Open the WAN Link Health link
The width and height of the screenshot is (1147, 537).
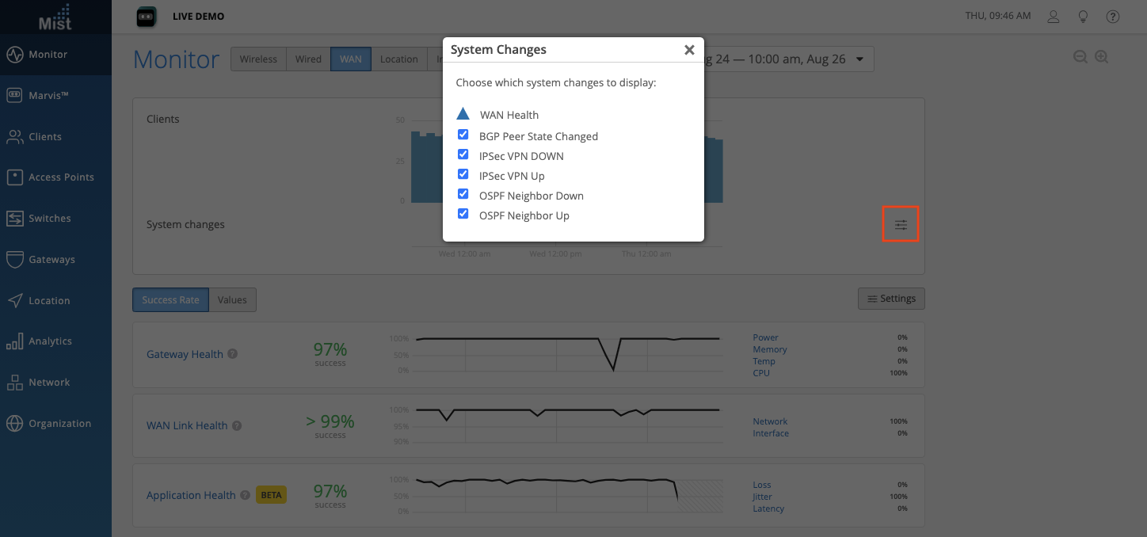click(x=187, y=425)
